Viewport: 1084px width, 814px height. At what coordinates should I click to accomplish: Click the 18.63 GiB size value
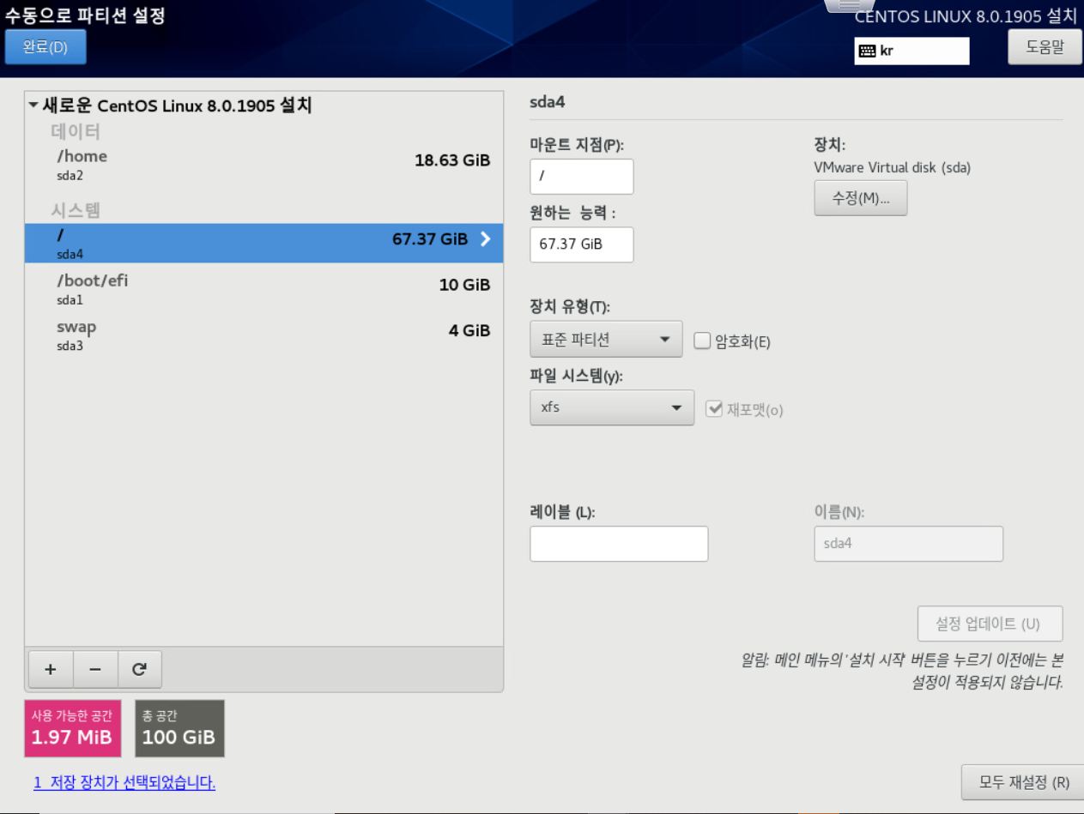tap(452, 160)
